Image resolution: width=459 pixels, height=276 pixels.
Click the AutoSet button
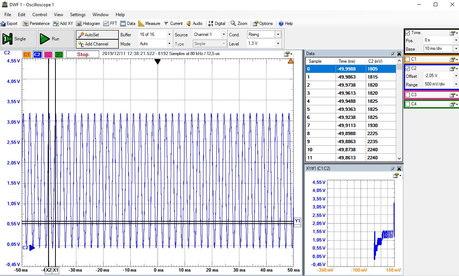pyautogui.click(x=97, y=34)
